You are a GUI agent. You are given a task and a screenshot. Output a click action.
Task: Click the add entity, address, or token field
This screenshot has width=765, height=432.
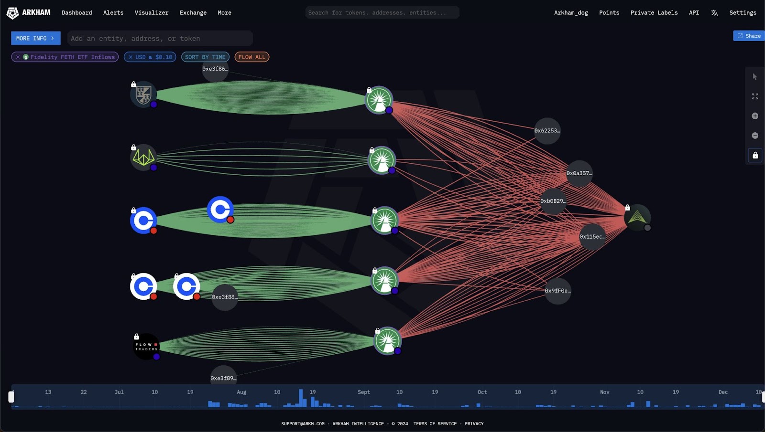[160, 38]
